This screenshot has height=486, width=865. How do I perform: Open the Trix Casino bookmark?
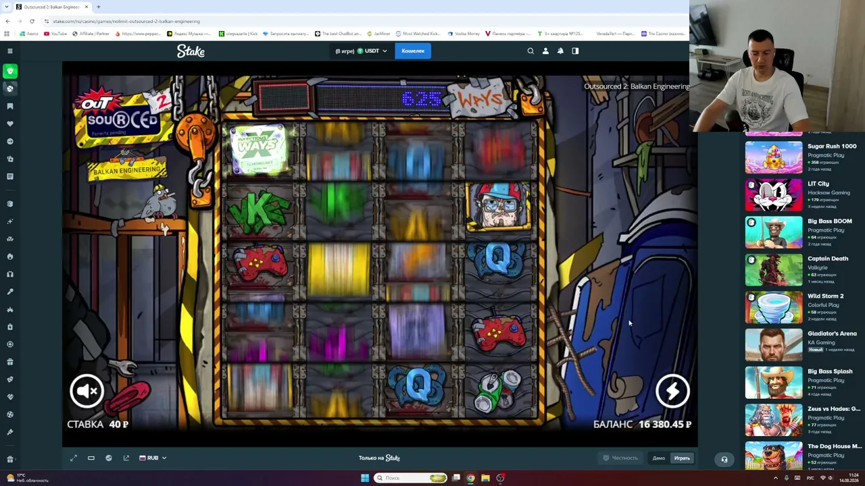click(x=662, y=34)
